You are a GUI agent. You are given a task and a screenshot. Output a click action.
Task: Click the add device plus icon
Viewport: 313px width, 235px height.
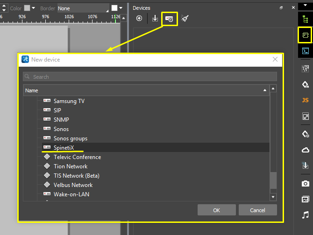pyautogui.click(x=139, y=19)
